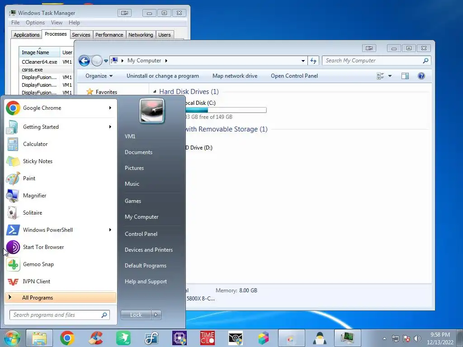Click the Search My Computer field
This screenshot has width=463, height=347.
pyautogui.click(x=377, y=61)
